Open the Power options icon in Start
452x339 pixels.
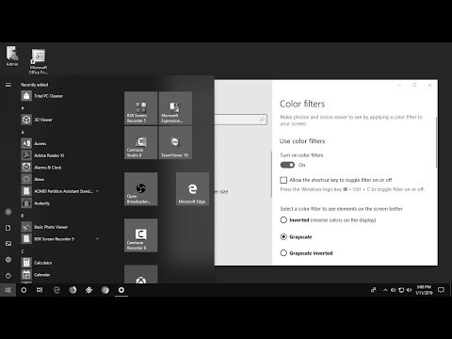8,276
